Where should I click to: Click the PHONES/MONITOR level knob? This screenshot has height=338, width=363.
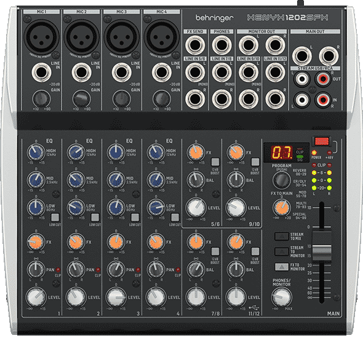coord(282,297)
